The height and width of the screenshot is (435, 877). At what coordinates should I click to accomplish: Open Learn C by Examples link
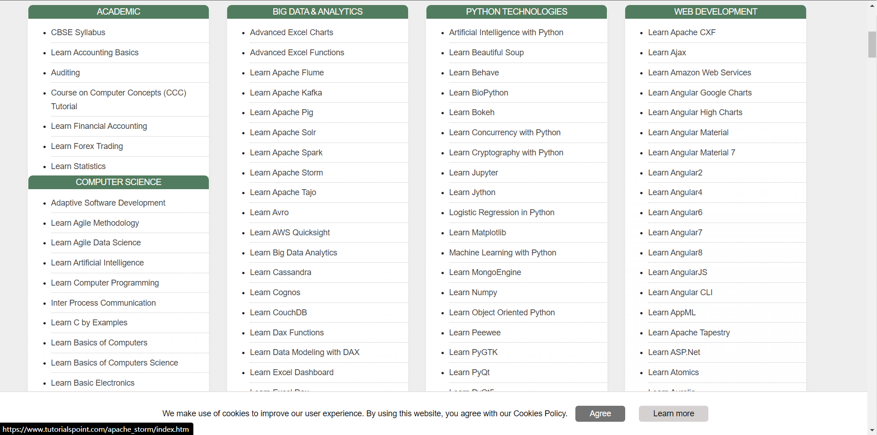[89, 323]
